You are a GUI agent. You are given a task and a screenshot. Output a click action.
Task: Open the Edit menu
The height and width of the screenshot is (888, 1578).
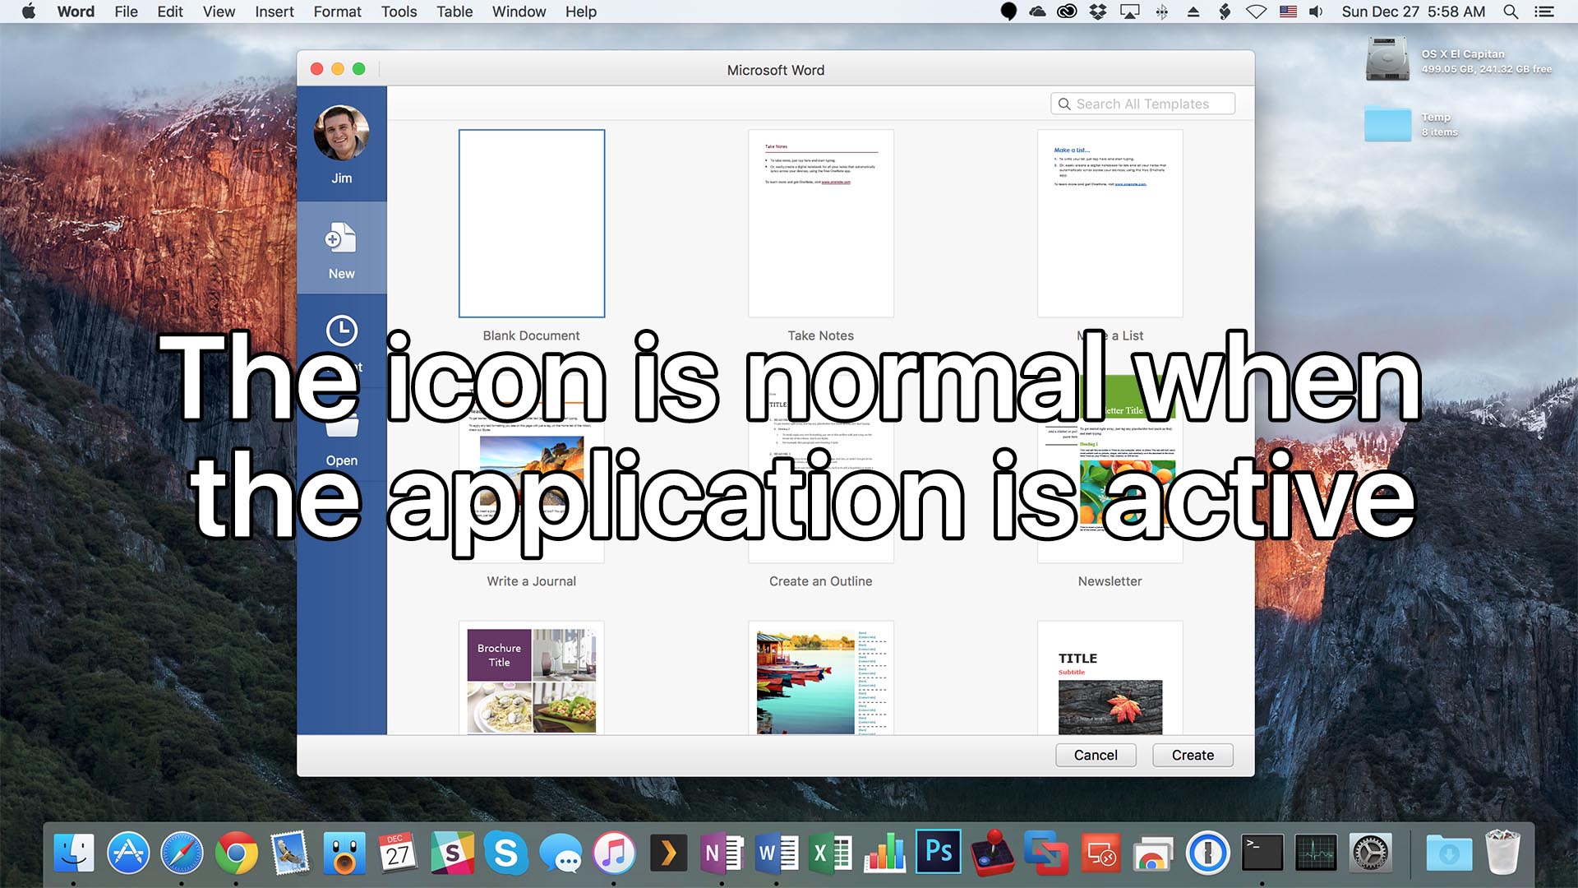pos(170,12)
